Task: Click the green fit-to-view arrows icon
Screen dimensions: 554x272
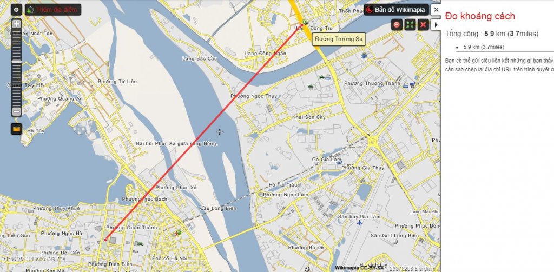Action: point(410,25)
